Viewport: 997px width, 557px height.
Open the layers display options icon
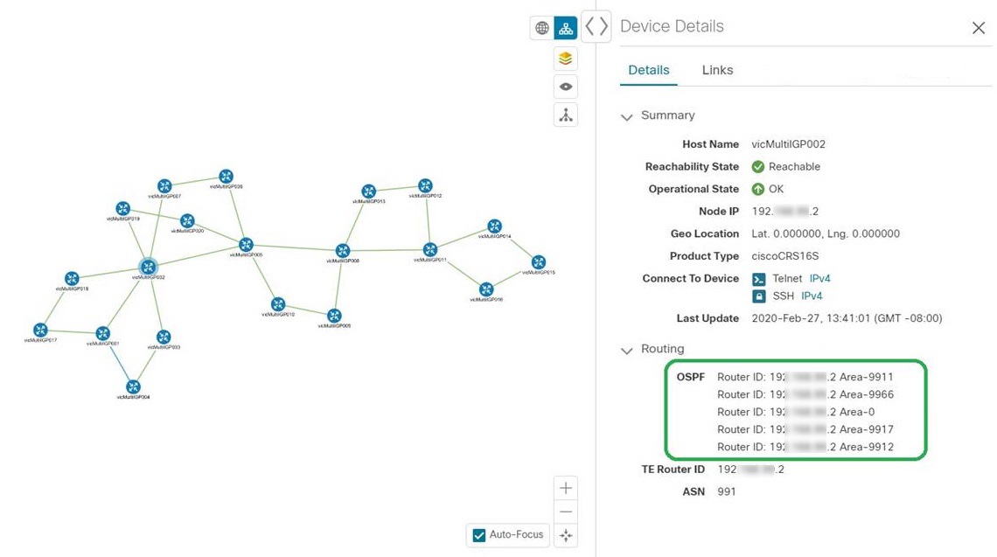coord(565,58)
